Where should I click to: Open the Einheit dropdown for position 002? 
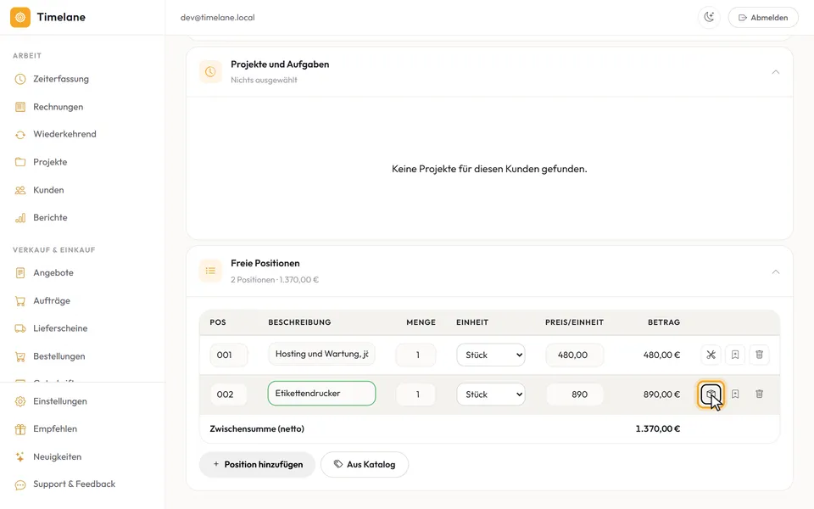pos(491,394)
